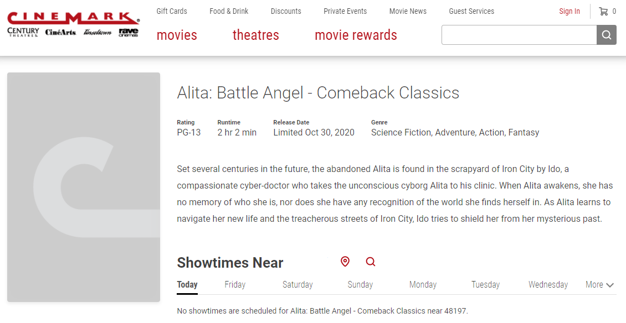Open the Gift Cards link
626x323 pixels.
click(172, 11)
